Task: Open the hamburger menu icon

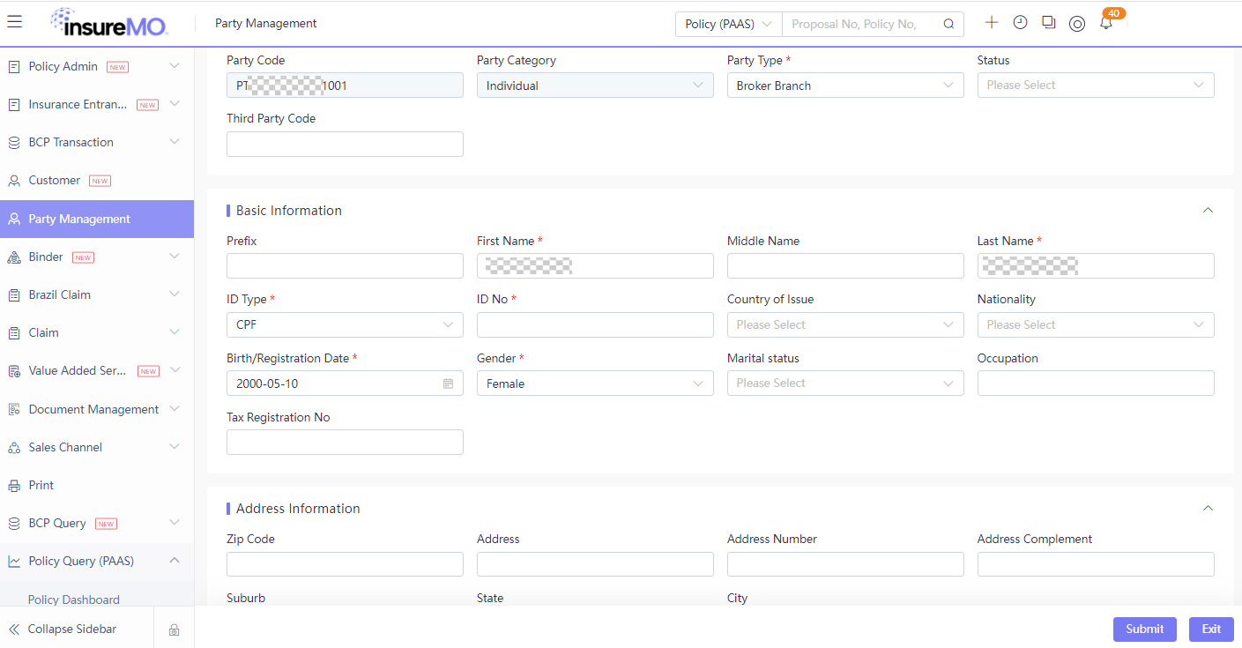Action: point(14,22)
